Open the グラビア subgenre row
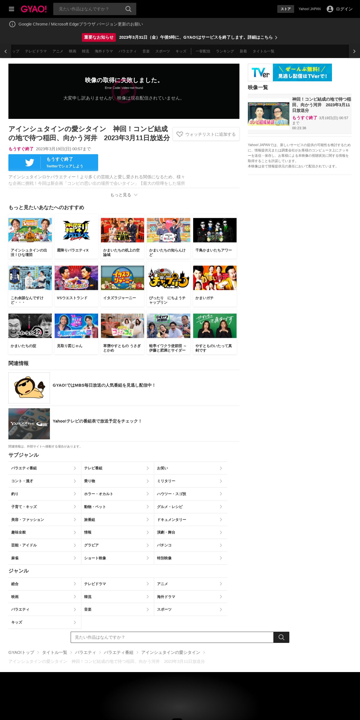The width and height of the screenshot is (360, 720). click(x=117, y=545)
